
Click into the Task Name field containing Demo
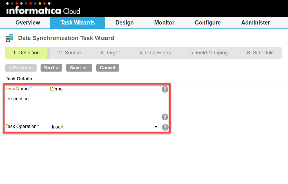pos(105,89)
